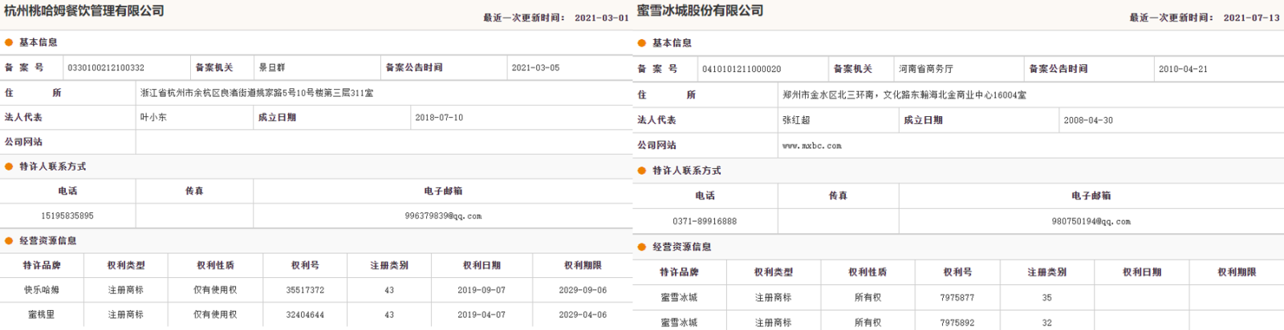Select phone number 15195835895

[x=67, y=215]
